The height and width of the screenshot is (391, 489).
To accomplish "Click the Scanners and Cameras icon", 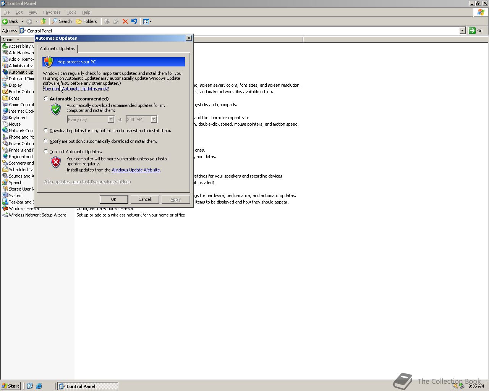I will click(5, 163).
